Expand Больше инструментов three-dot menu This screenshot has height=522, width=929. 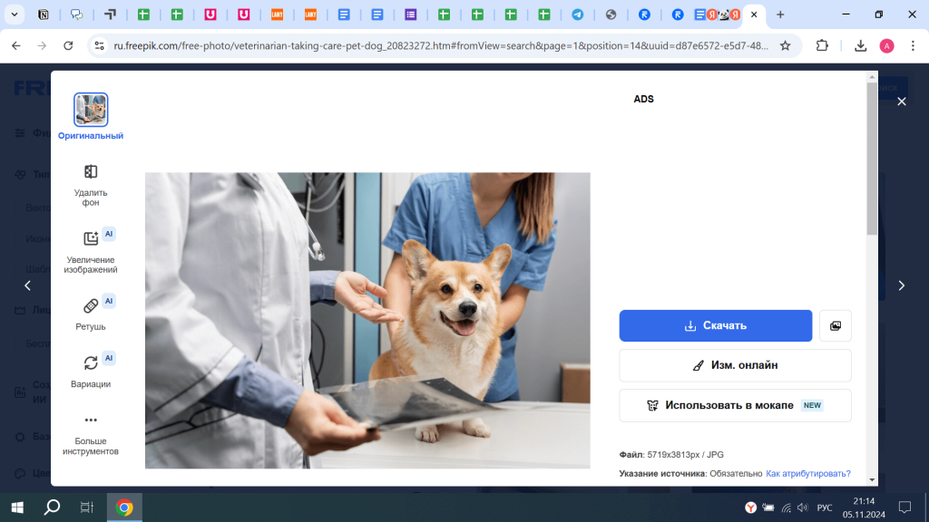(x=91, y=420)
